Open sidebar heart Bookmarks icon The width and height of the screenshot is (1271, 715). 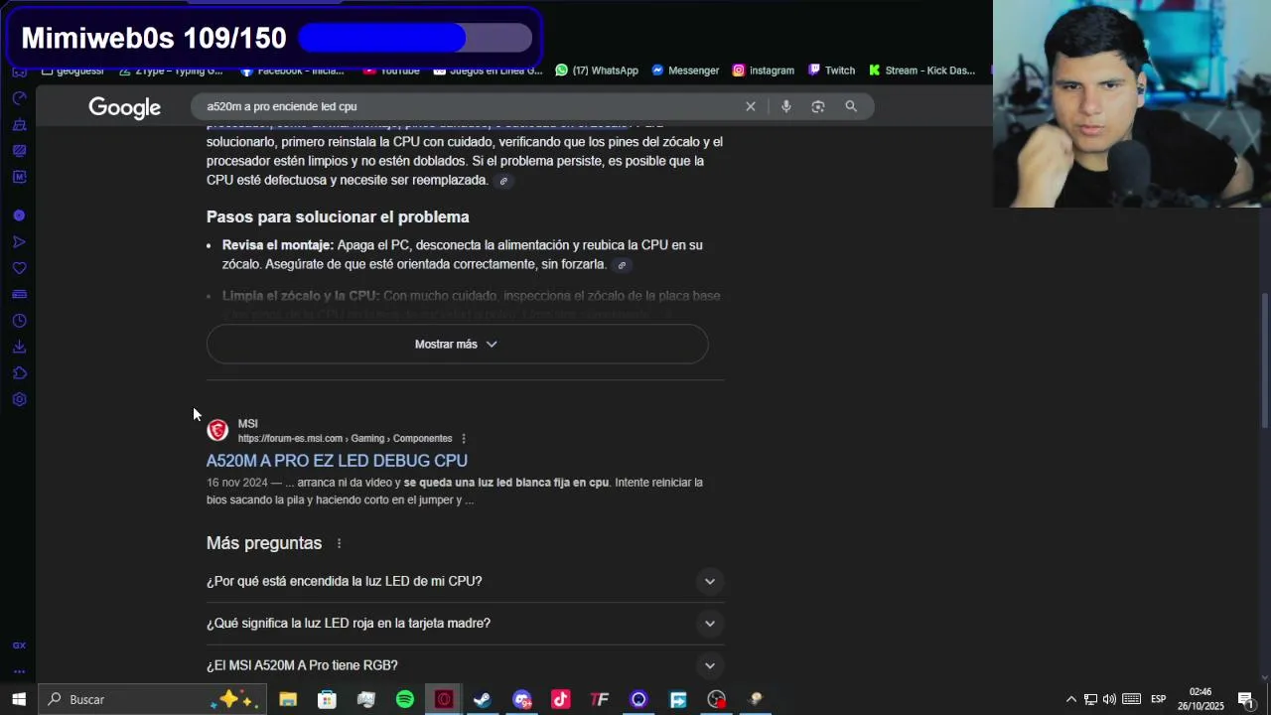tap(19, 268)
